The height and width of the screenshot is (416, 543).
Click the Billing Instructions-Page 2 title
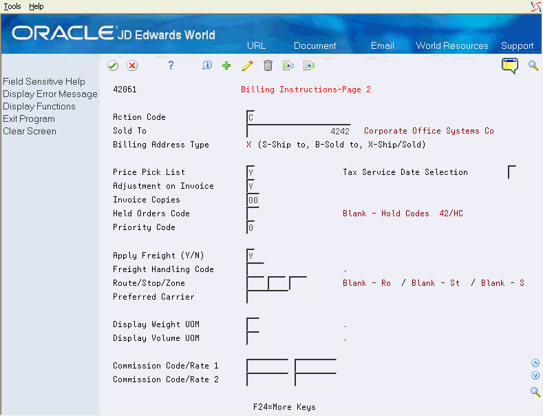coord(306,90)
